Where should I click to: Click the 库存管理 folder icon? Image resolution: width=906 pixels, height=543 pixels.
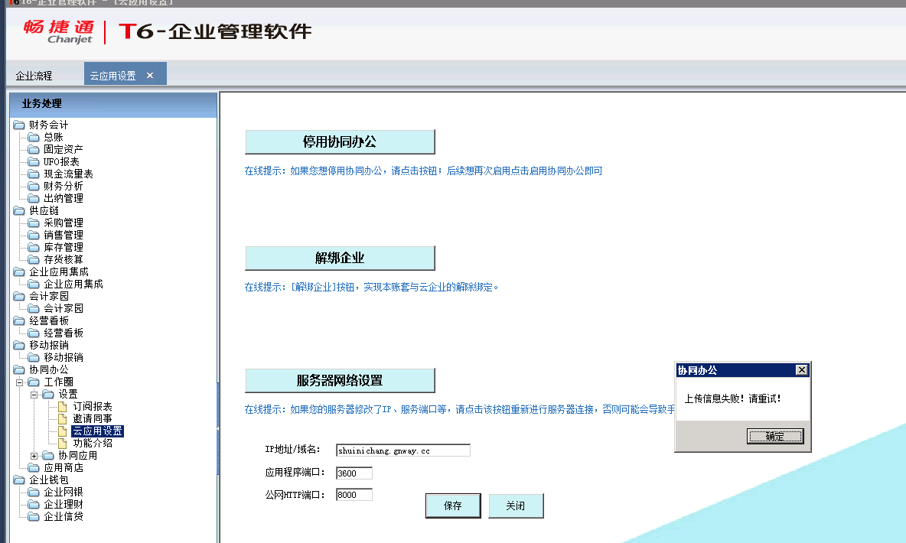[x=34, y=247]
